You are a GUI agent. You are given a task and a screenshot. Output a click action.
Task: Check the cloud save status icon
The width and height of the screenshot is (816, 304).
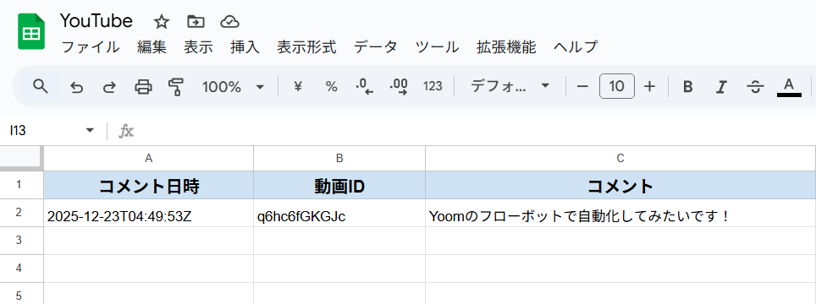[x=229, y=22]
